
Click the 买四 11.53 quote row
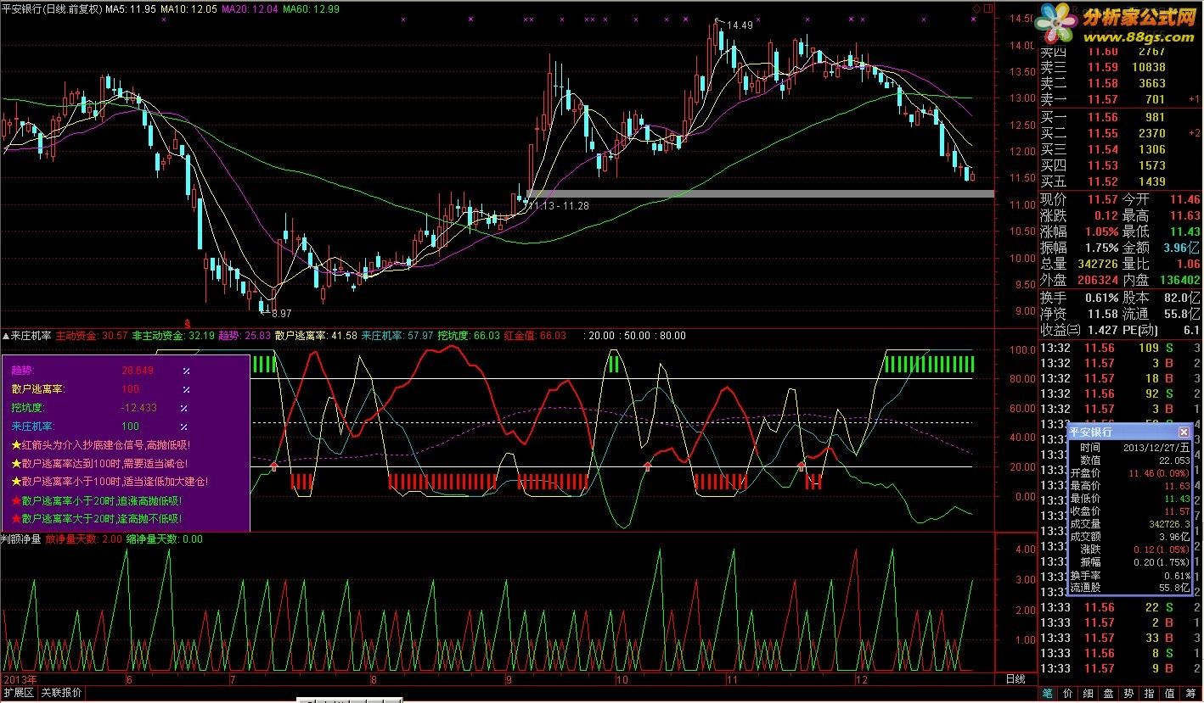click(1120, 165)
